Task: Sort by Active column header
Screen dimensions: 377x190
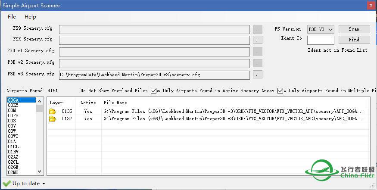Action: 88,103
